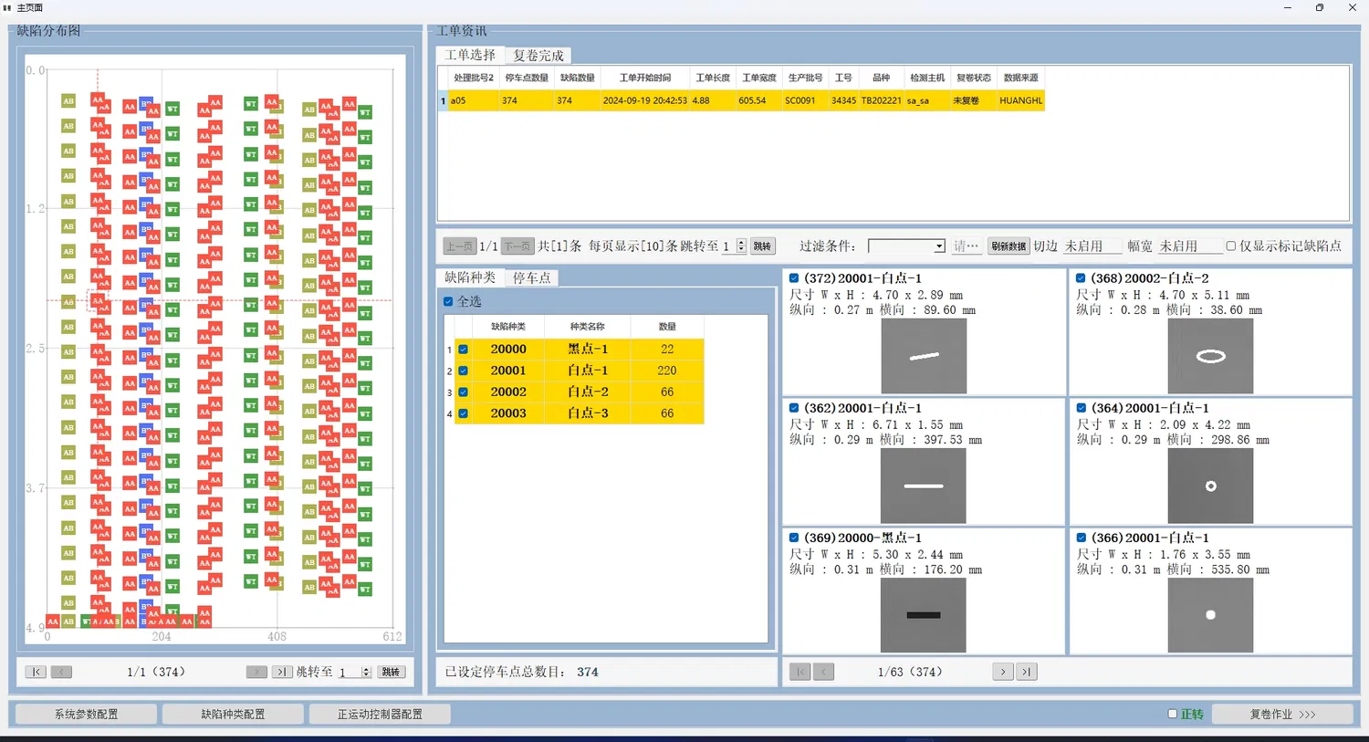Viewport: 1369px width, 742px height.
Task: Open 缺陷种类配置 settings
Action: (233, 714)
